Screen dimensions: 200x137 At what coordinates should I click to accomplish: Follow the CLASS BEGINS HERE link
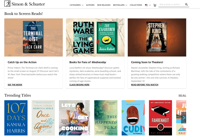point(79,85)
